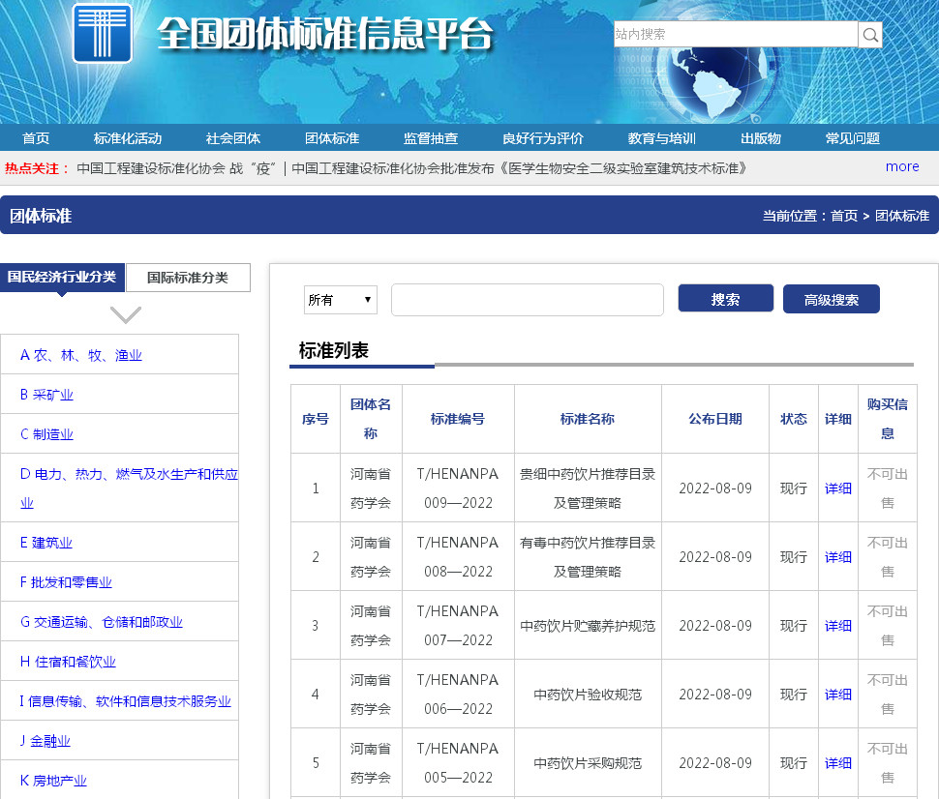
Task: Click the platform logo icon at top left
Action: [102, 33]
